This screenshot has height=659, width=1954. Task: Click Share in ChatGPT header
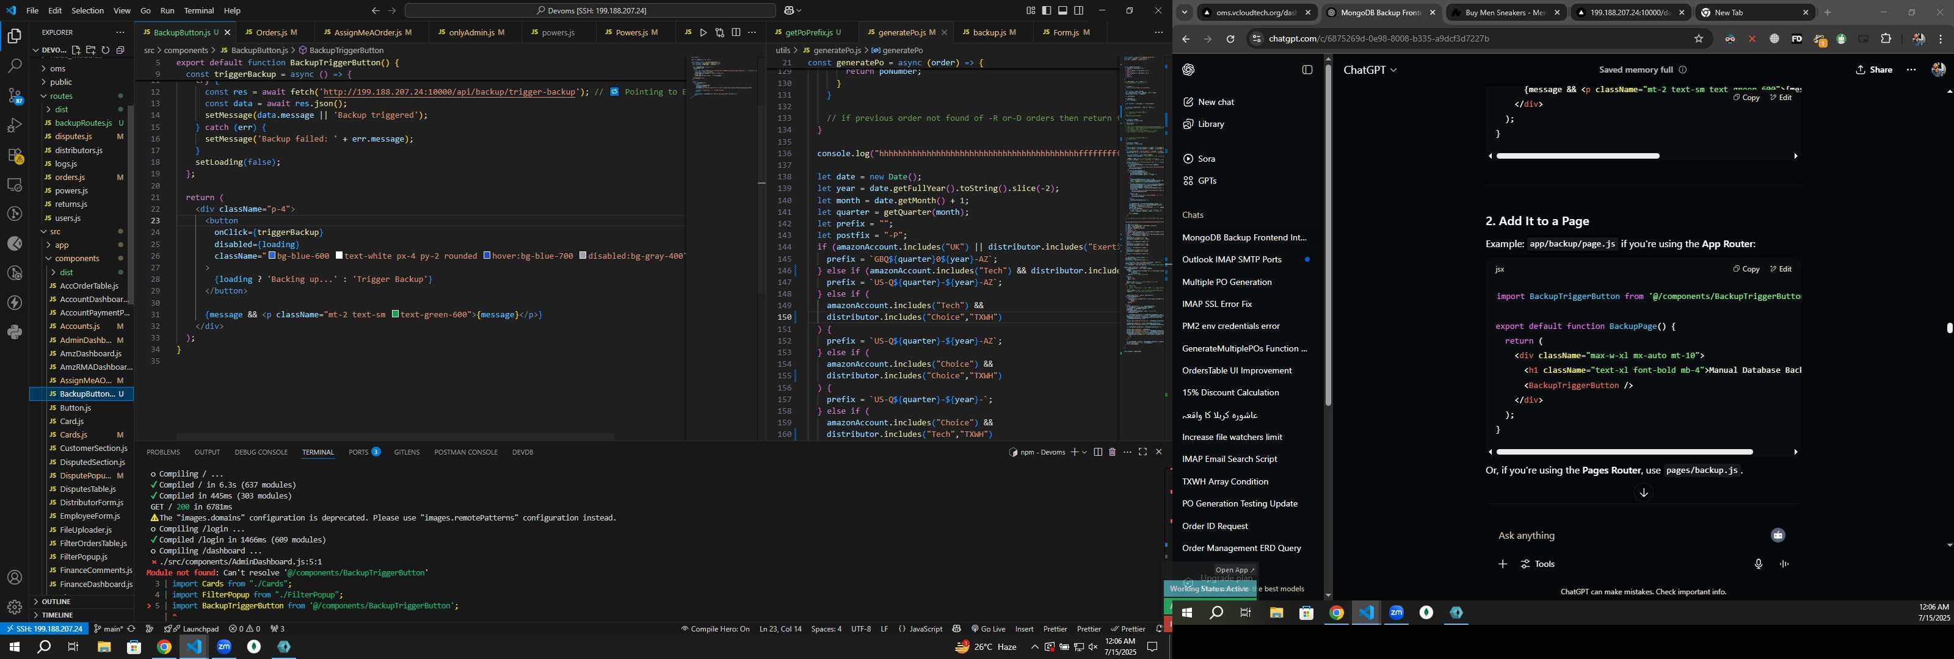click(x=1873, y=70)
